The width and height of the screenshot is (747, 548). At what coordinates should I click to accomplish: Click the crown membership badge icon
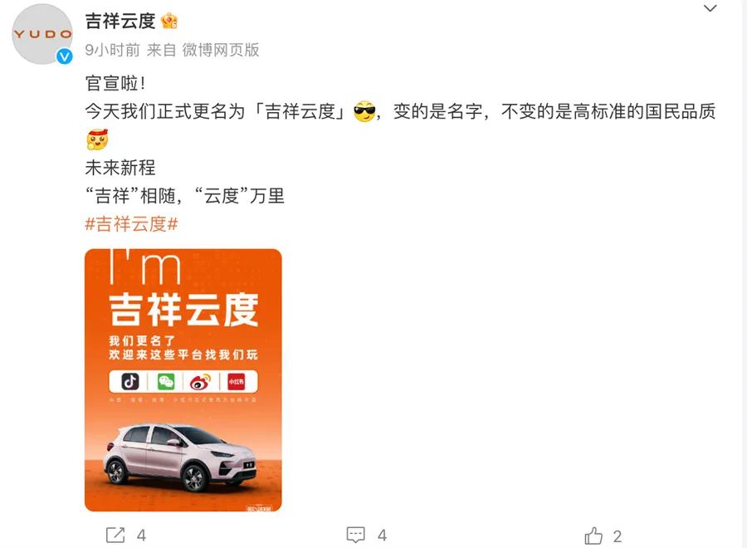point(169,21)
